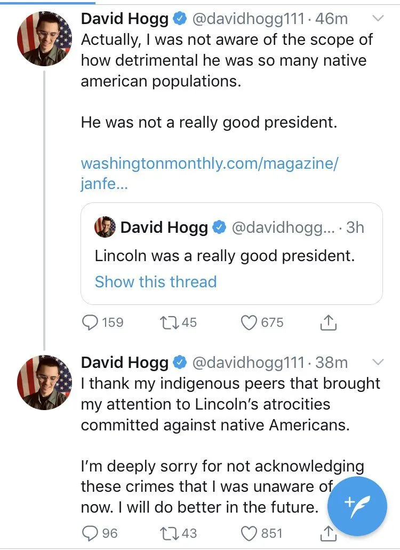The height and width of the screenshot is (550, 400).
Task: Open the second tweet's profile avatar
Action: pyautogui.click(x=44, y=381)
